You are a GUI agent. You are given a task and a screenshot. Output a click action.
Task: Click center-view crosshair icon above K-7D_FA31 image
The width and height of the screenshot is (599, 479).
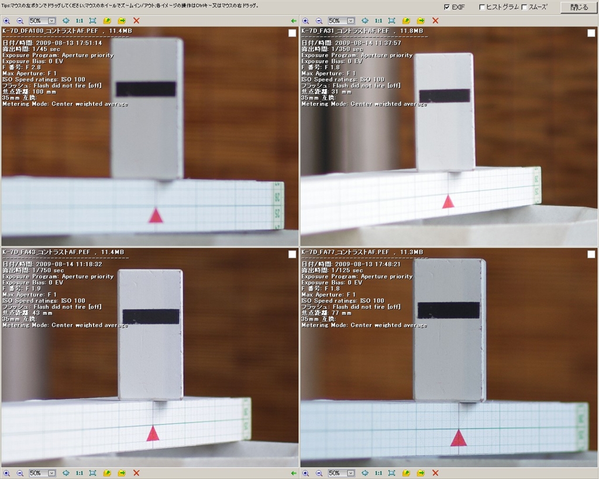click(x=365, y=21)
